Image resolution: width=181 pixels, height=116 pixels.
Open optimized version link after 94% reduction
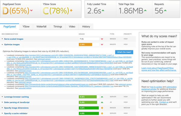[x=125, y=84]
